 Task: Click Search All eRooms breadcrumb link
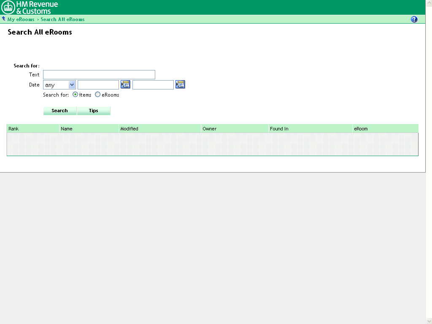(62, 19)
